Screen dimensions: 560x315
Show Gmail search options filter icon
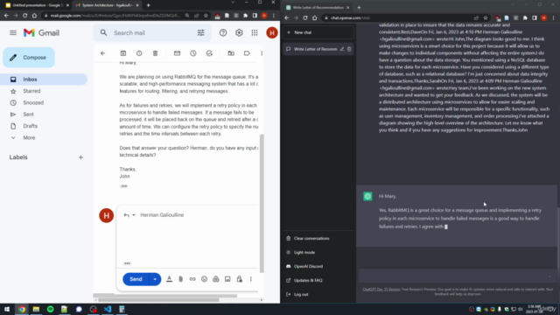(201, 33)
